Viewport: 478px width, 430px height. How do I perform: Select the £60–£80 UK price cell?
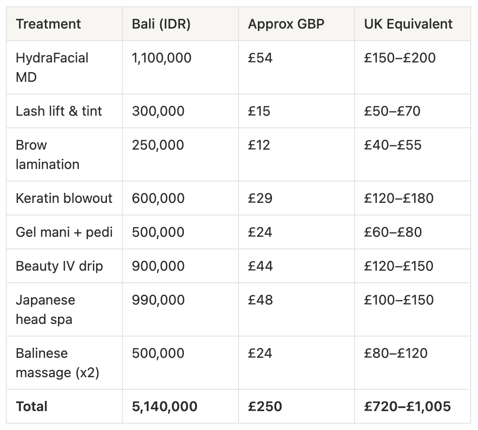[x=413, y=232]
